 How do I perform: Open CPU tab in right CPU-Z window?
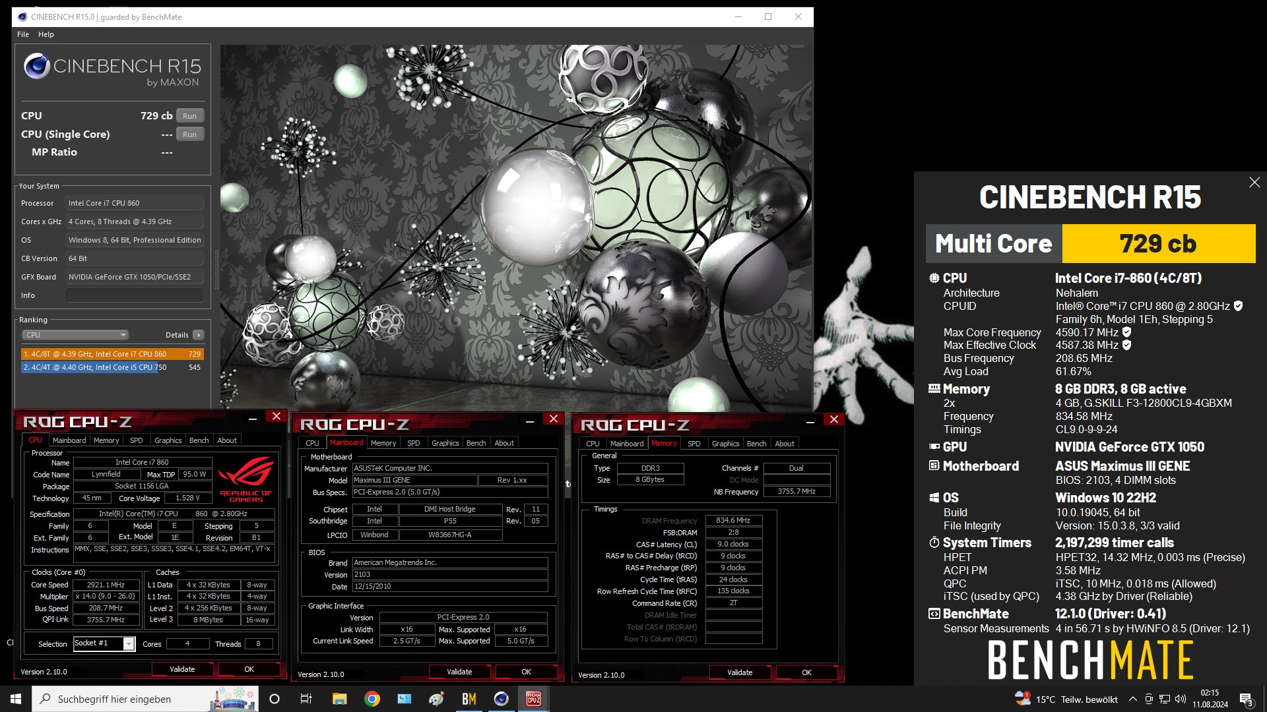[593, 444]
